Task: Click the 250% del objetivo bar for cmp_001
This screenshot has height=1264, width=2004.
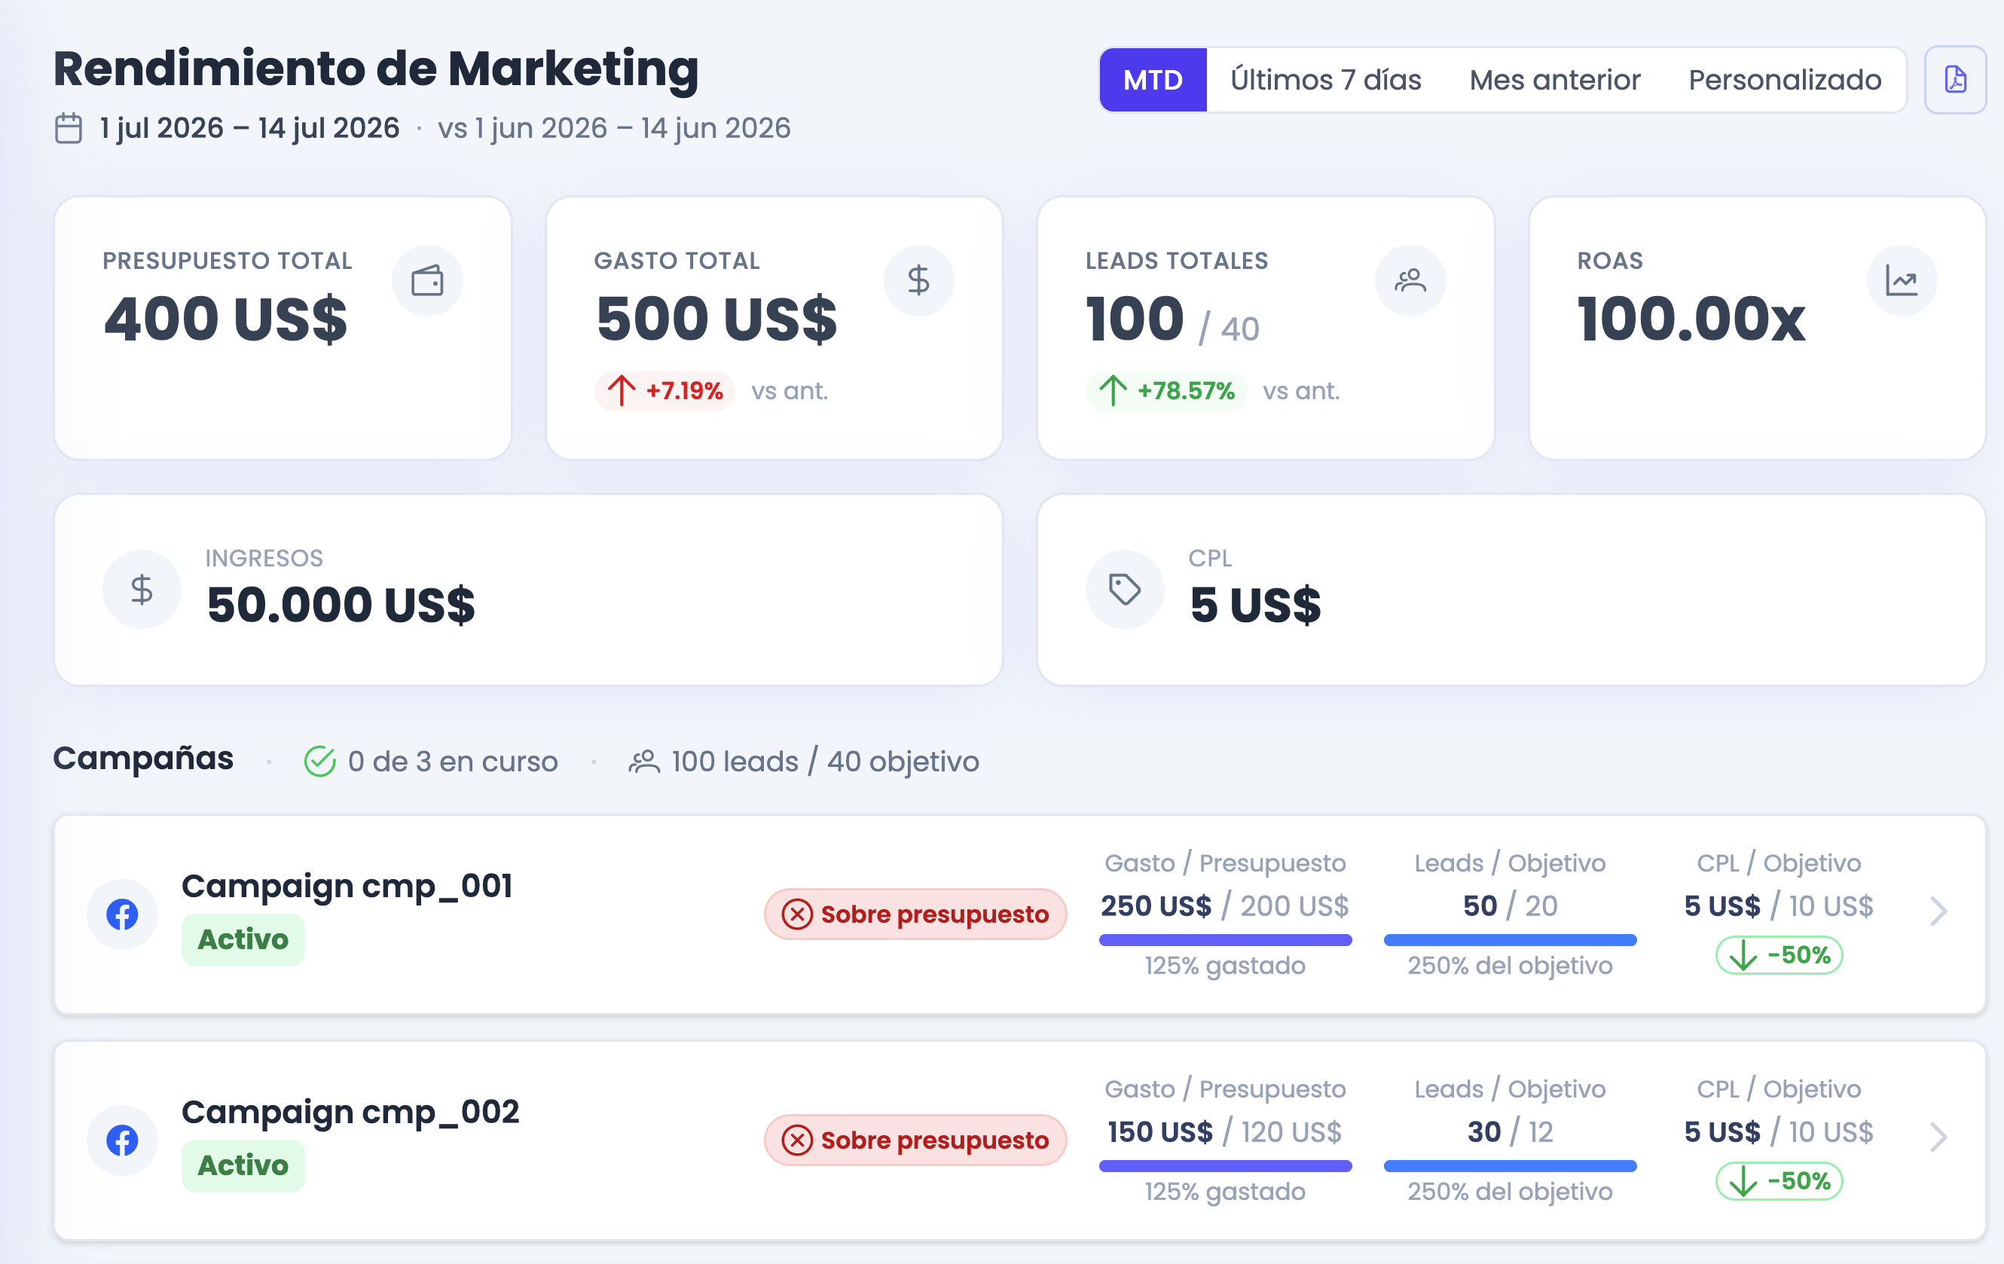Action: (x=1510, y=940)
